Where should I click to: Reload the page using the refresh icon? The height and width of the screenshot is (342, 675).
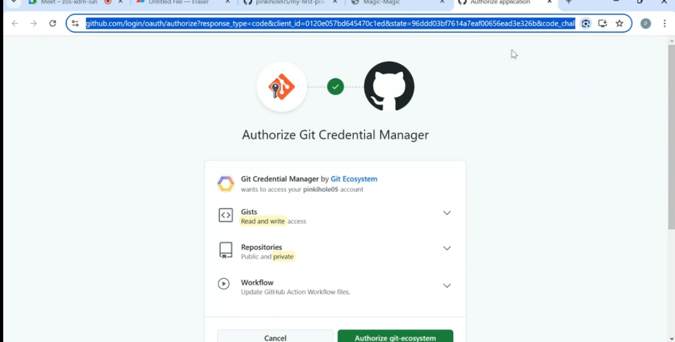click(x=53, y=24)
